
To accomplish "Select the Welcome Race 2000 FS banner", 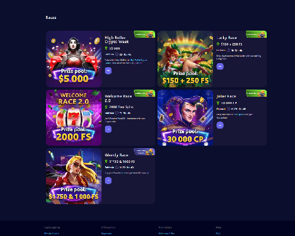I will [x=74, y=117].
